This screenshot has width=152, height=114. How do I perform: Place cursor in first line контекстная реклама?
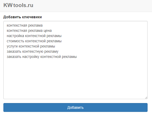pos(25,25)
